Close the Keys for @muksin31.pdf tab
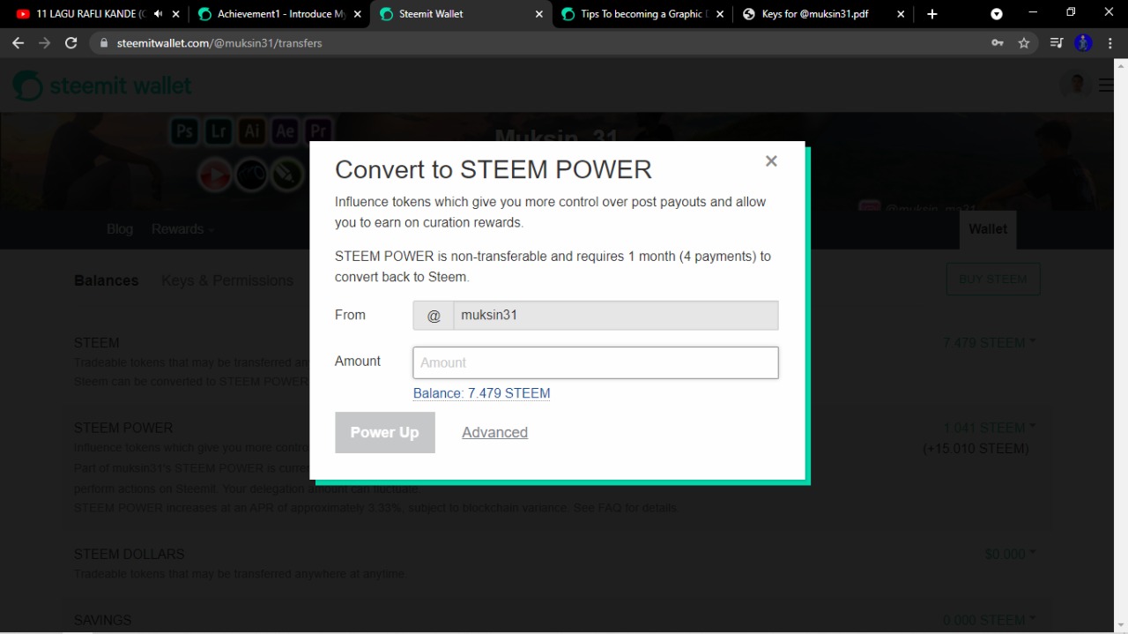Screen dimensions: 1128x634 (901, 14)
